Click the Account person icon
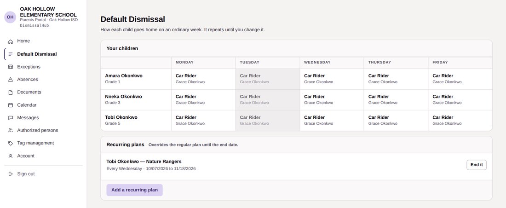 tap(10, 156)
